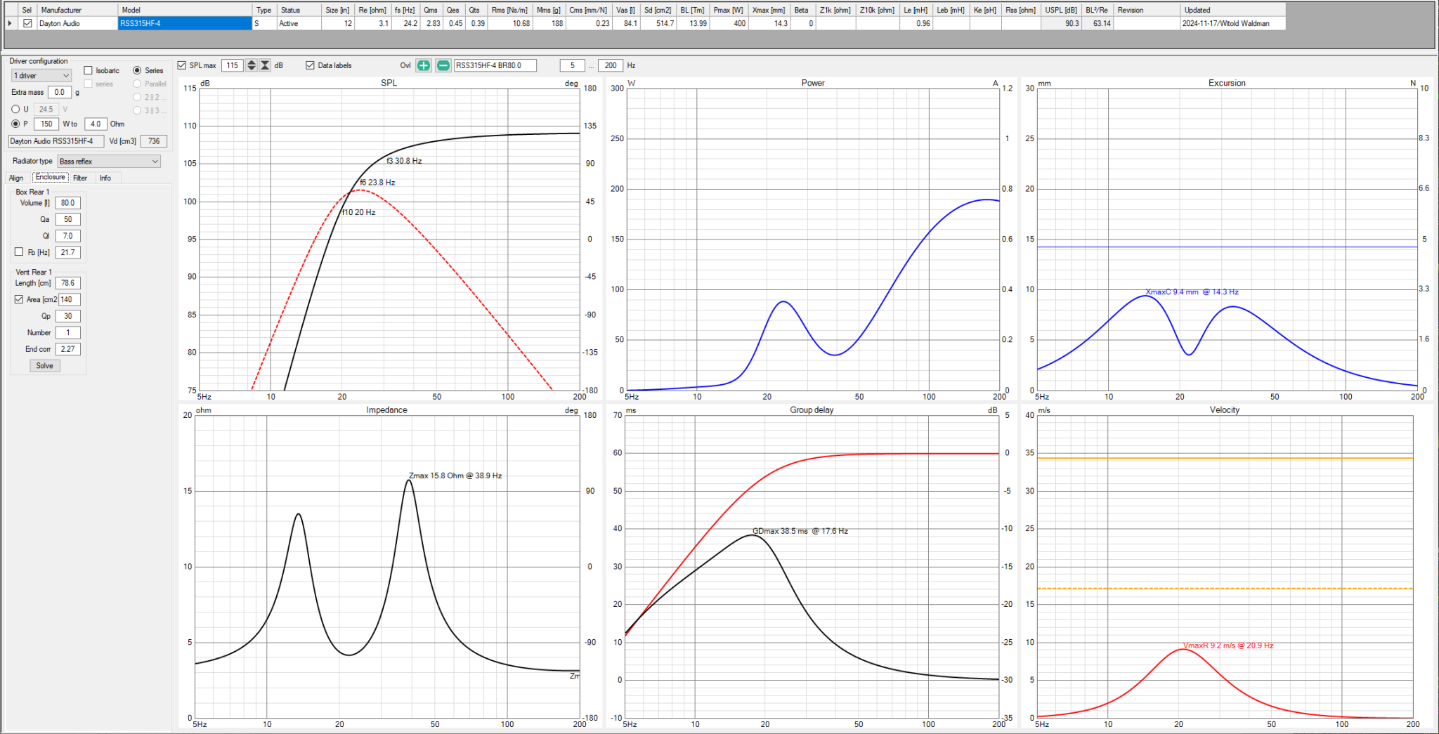The height and width of the screenshot is (734, 1439).
Task: Click the upper frequency limit 200 field
Action: coord(611,65)
